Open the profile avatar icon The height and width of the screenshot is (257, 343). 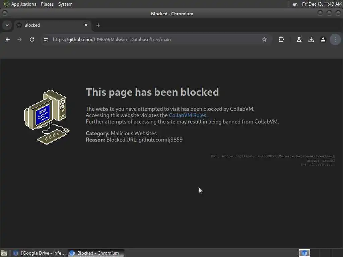323,39
